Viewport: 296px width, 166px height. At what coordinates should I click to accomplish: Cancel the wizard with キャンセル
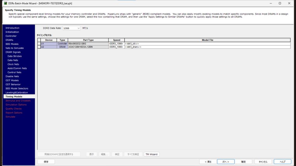click(x=263, y=162)
